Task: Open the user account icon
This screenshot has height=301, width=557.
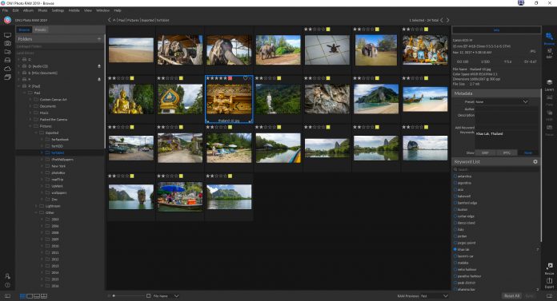Action: pos(7,276)
